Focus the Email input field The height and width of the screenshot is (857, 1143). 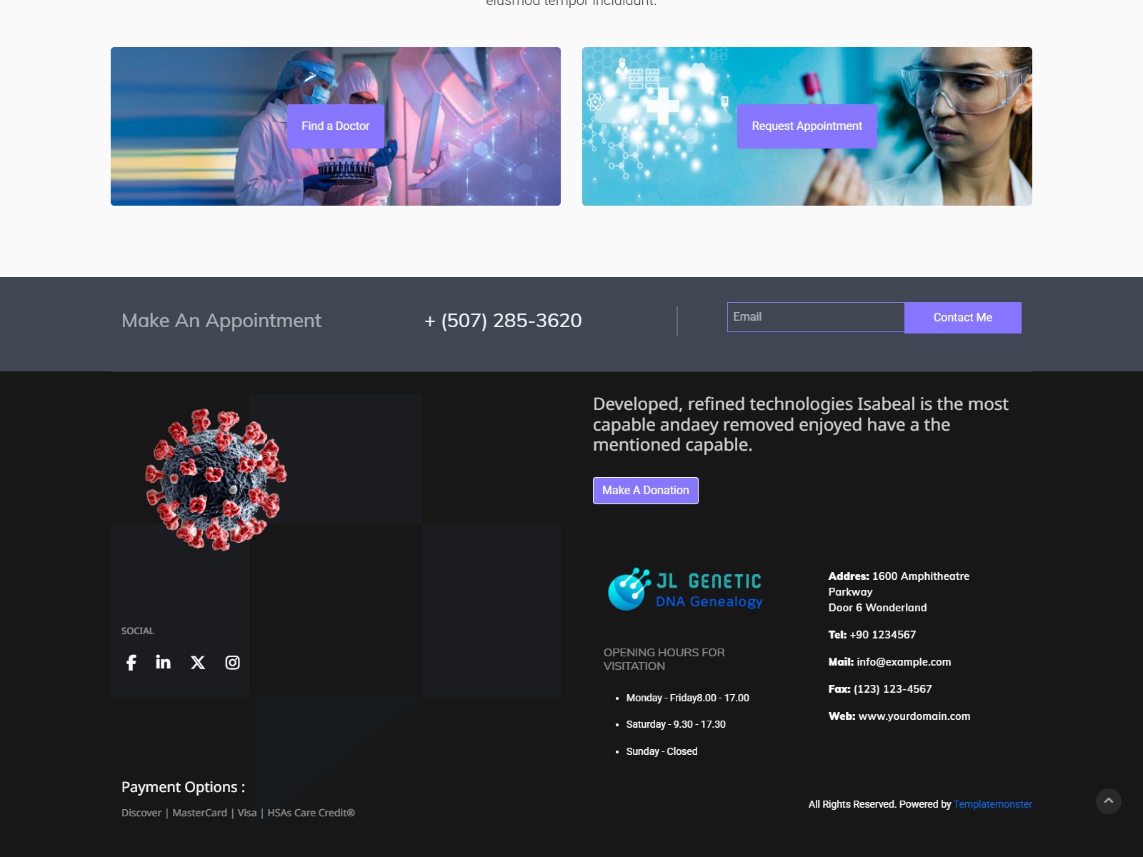(x=815, y=317)
